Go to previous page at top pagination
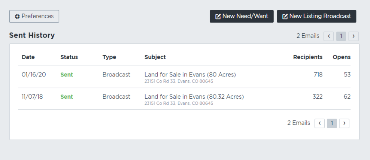Screen dimensions: 370x160 [329, 36]
